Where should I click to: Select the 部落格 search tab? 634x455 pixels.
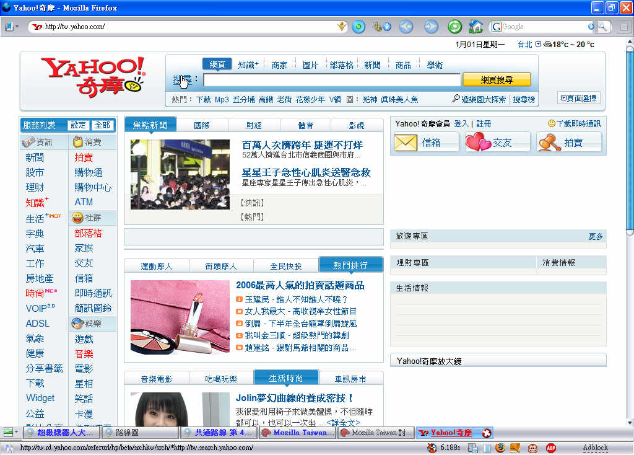(342, 64)
